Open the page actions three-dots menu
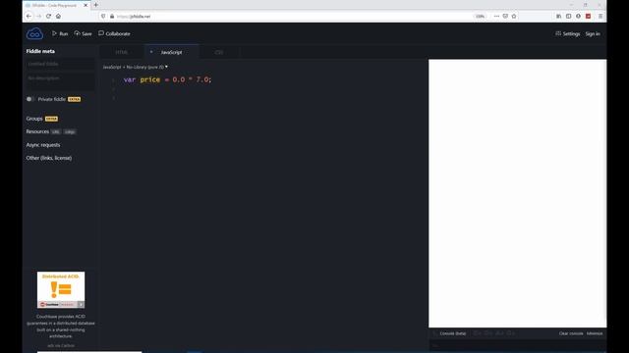This screenshot has width=629, height=353. click(x=496, y=16)
